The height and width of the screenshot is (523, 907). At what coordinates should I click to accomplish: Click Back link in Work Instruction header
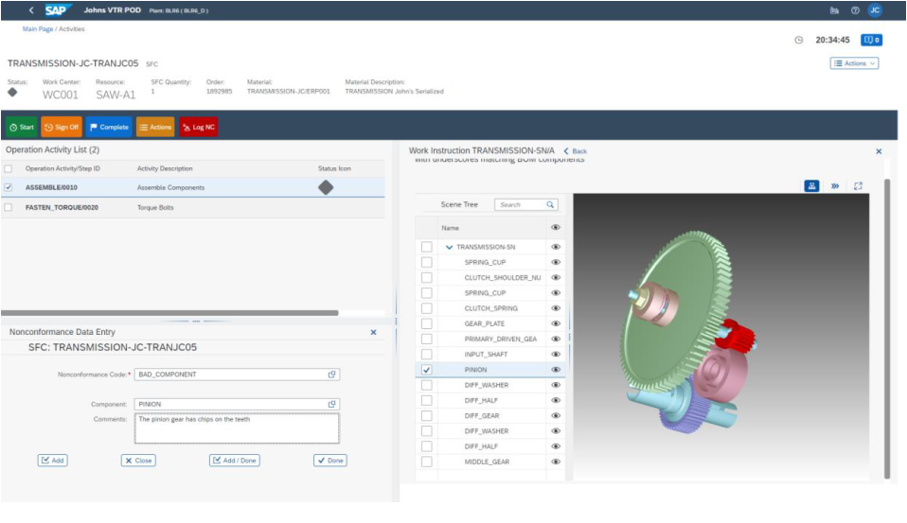(x=576, y=151)
